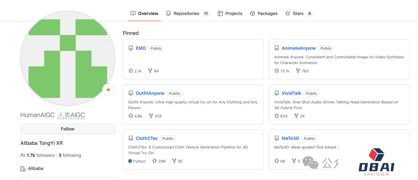This screenshot has height=180, width=418.
Task: Open the OutfitAnyone repository
Action: (x=150, y=93)
